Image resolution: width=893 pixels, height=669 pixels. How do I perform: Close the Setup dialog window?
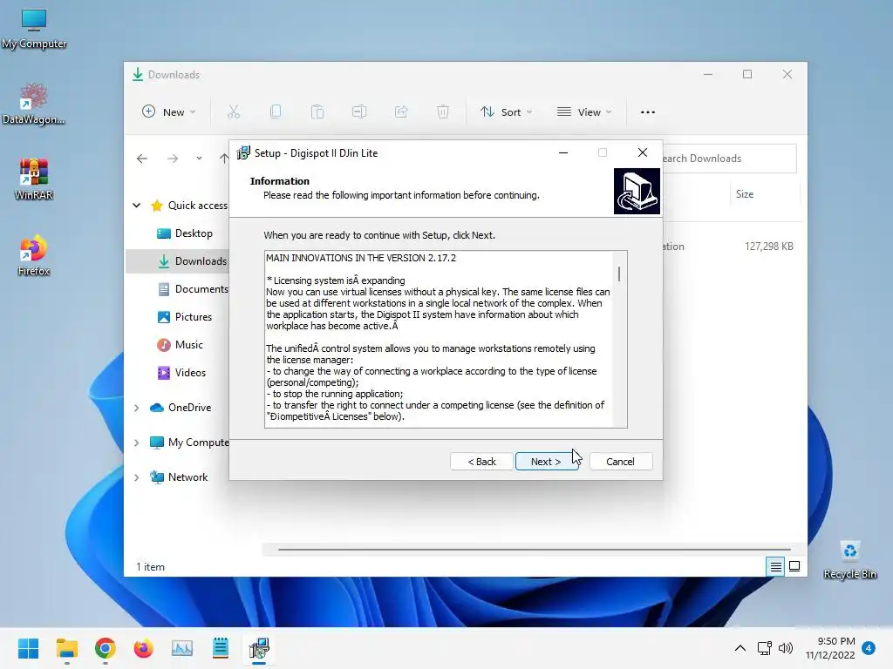click(643, 152)
